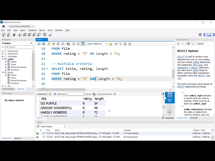Switch to the Administration tab
Screen dimensions: 215x161
(8, 89)
